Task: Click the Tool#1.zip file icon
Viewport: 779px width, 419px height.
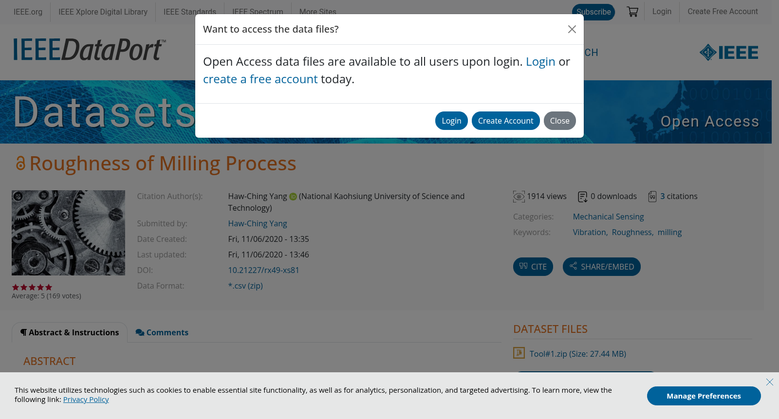Action: 519,353
